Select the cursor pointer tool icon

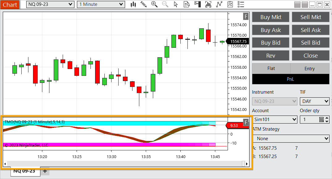(x=176, y=4)
